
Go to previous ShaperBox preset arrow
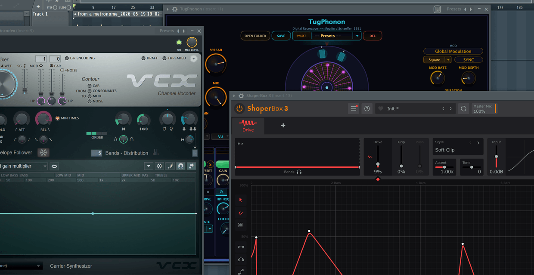444,108
